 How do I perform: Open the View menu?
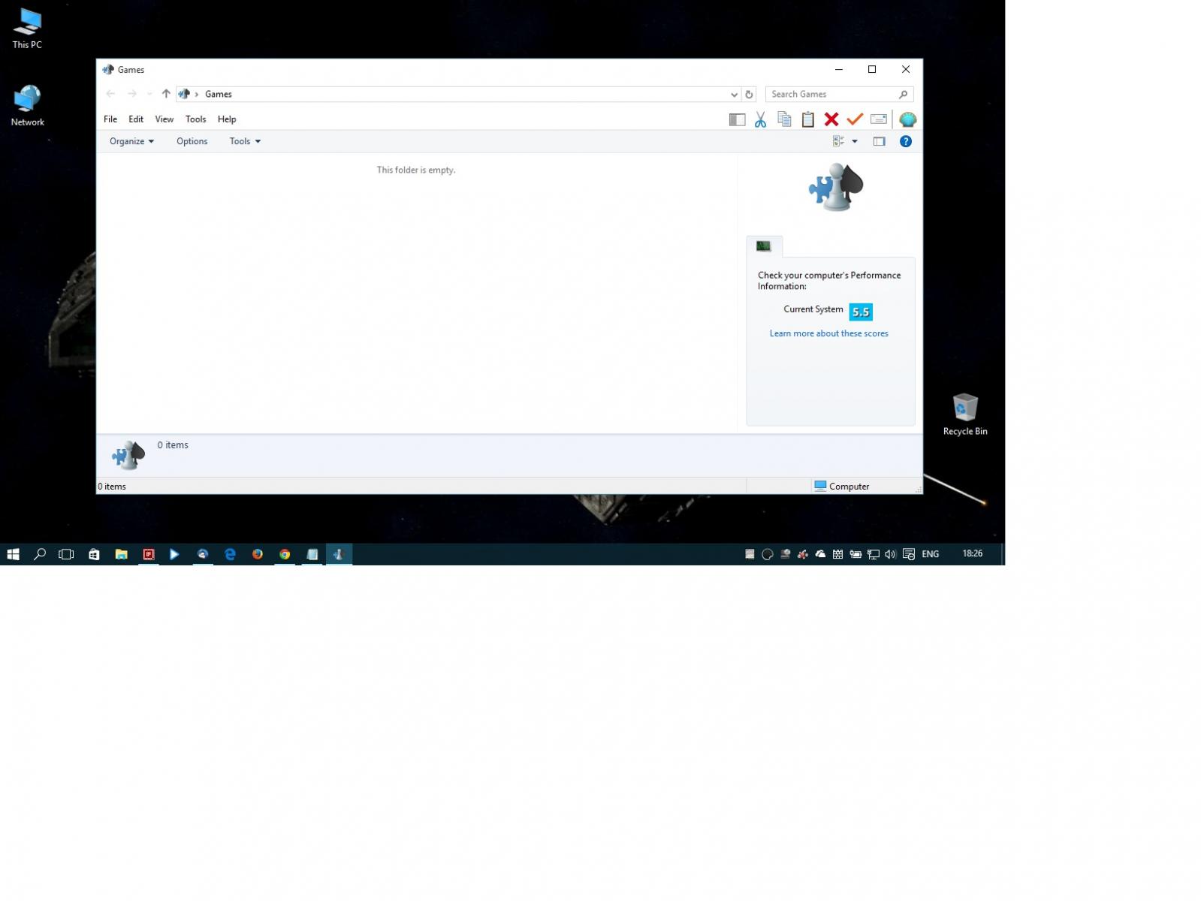(164, 119)
